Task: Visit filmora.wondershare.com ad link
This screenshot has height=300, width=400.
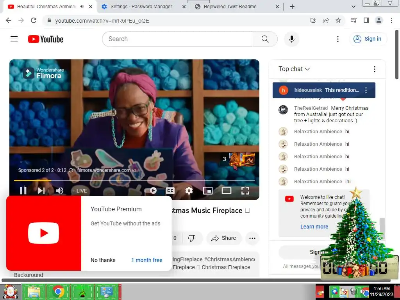Action: 106,170
